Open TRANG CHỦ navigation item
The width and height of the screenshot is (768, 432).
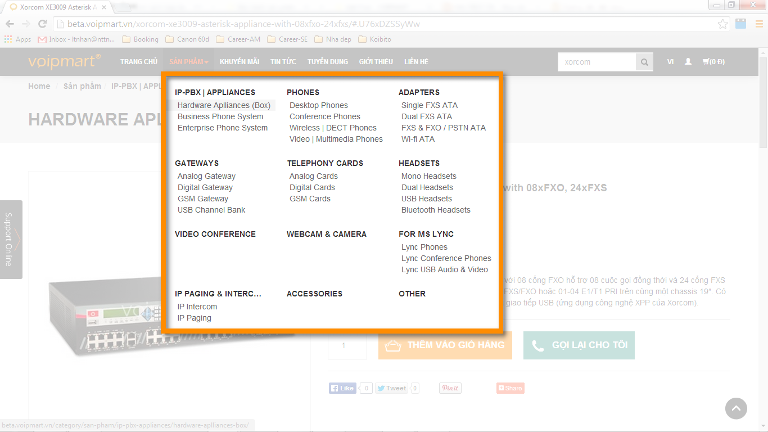pyautogui.click(x=138, y=62)
